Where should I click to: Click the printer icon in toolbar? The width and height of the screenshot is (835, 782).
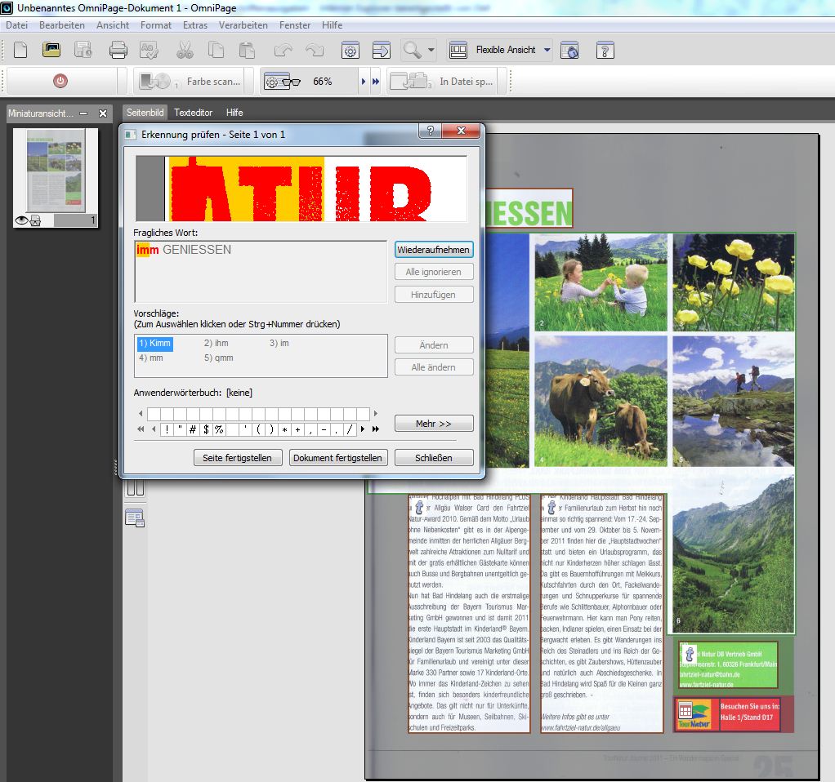118,50
